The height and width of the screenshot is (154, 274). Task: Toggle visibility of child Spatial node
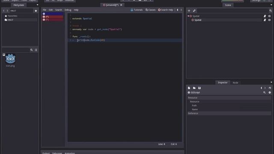[269, 20]
